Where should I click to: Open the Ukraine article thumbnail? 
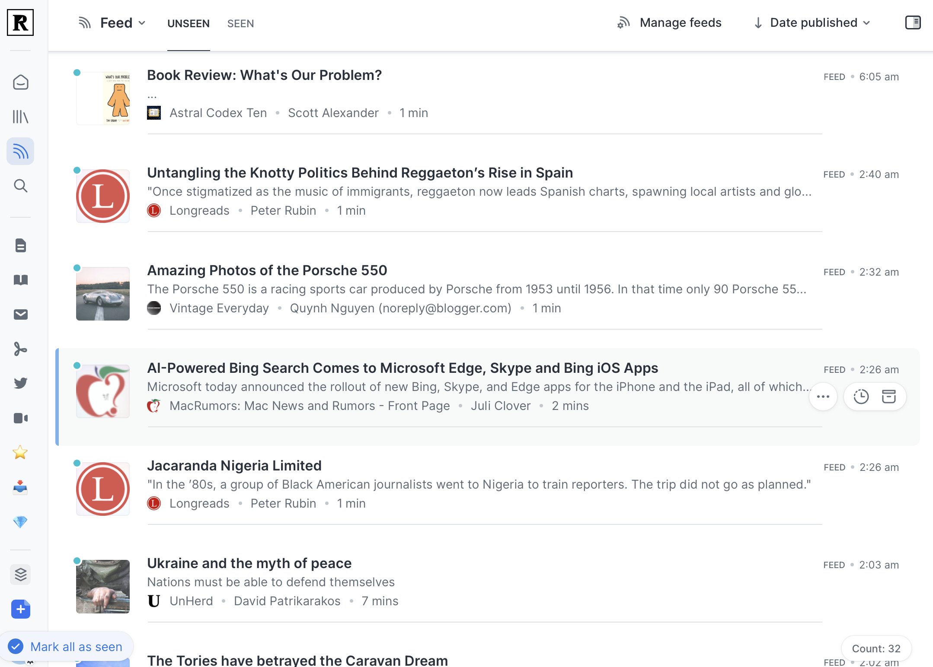(103, 586)
